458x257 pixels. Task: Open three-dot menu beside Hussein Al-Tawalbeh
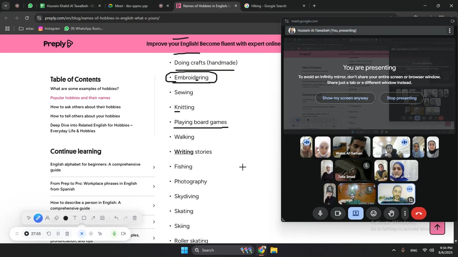449,31
